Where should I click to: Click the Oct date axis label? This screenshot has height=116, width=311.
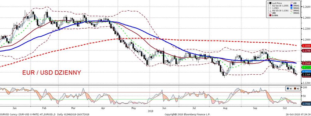point(285,108)
